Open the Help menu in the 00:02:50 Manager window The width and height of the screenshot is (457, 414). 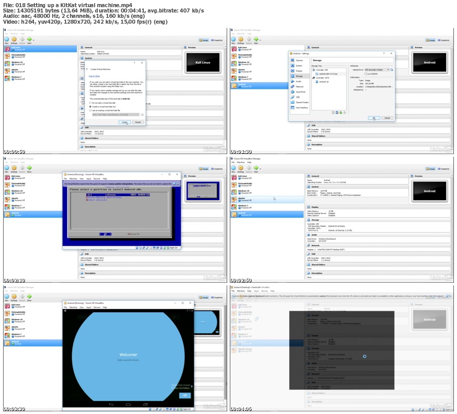(x=249, y=162)
